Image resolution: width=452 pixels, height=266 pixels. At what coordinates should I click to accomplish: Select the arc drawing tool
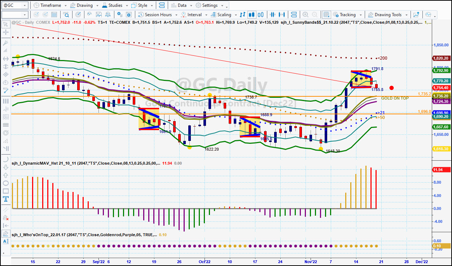click(6, 159)
